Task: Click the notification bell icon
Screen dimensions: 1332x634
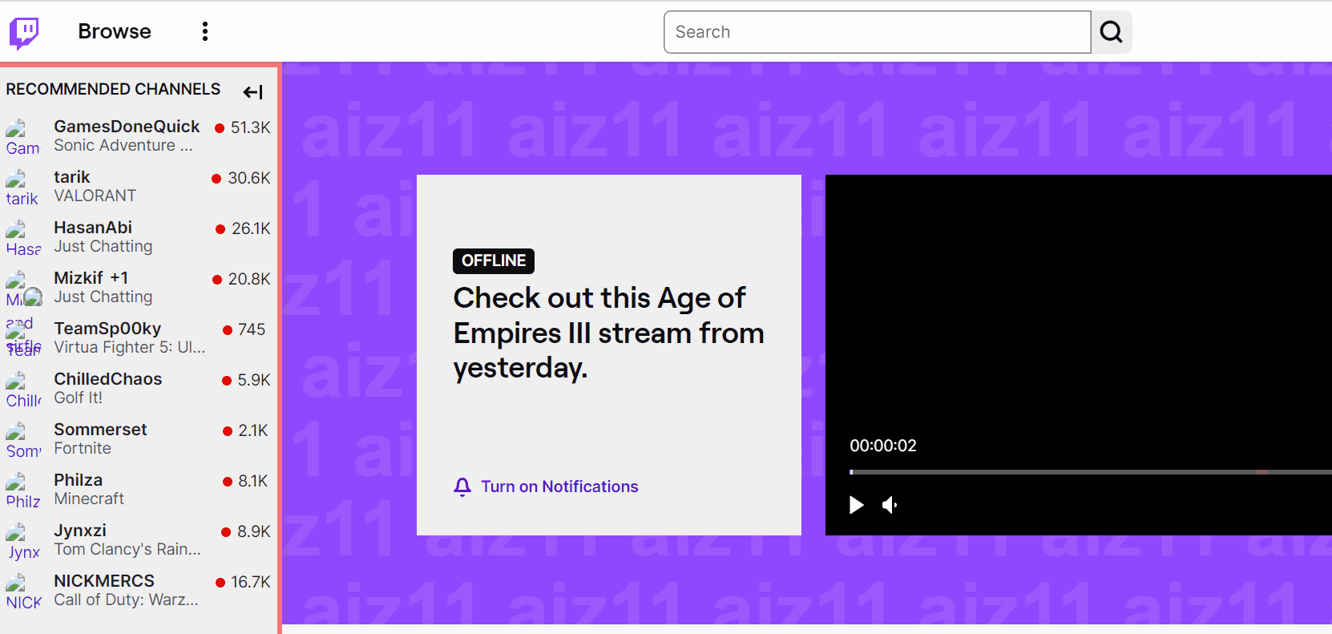Action: point(462,487)
